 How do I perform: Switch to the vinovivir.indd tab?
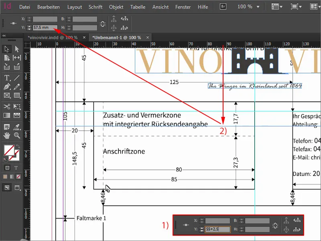[x=53, y=37]
